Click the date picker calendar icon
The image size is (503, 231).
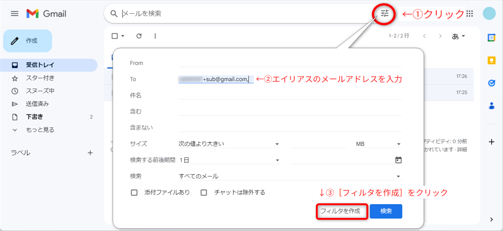tap(398, 160)
